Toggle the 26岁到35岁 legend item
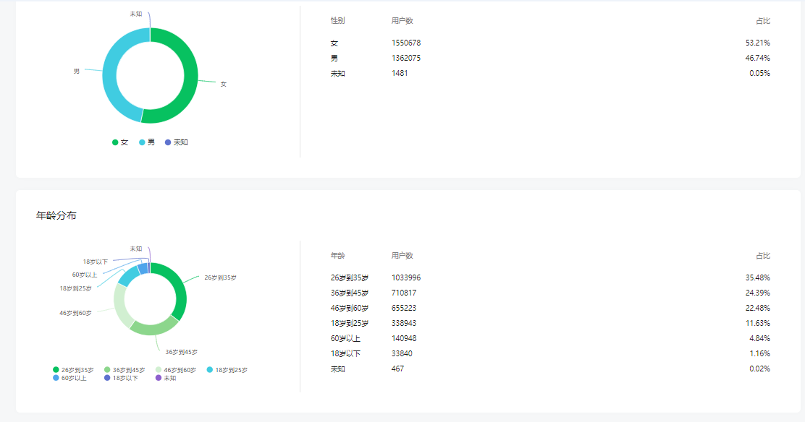This screenshot has width=805, height=422. pos(73,370)
